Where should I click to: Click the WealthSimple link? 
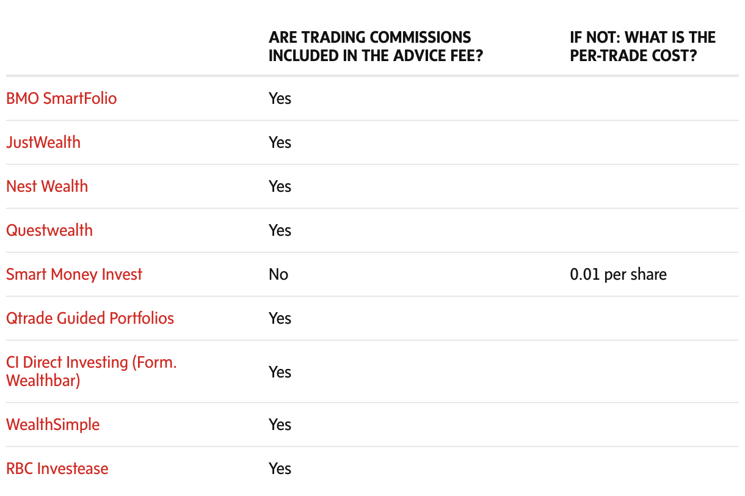(53, 425)
